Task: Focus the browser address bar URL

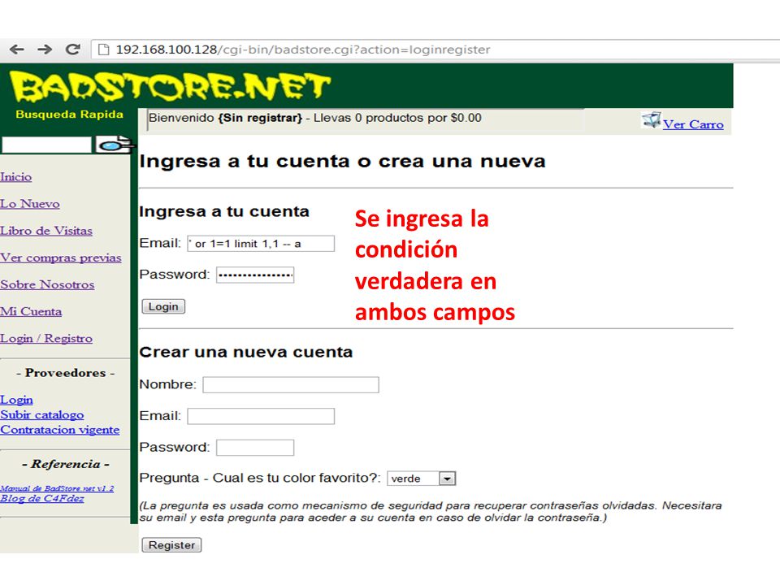Action: 303,50
